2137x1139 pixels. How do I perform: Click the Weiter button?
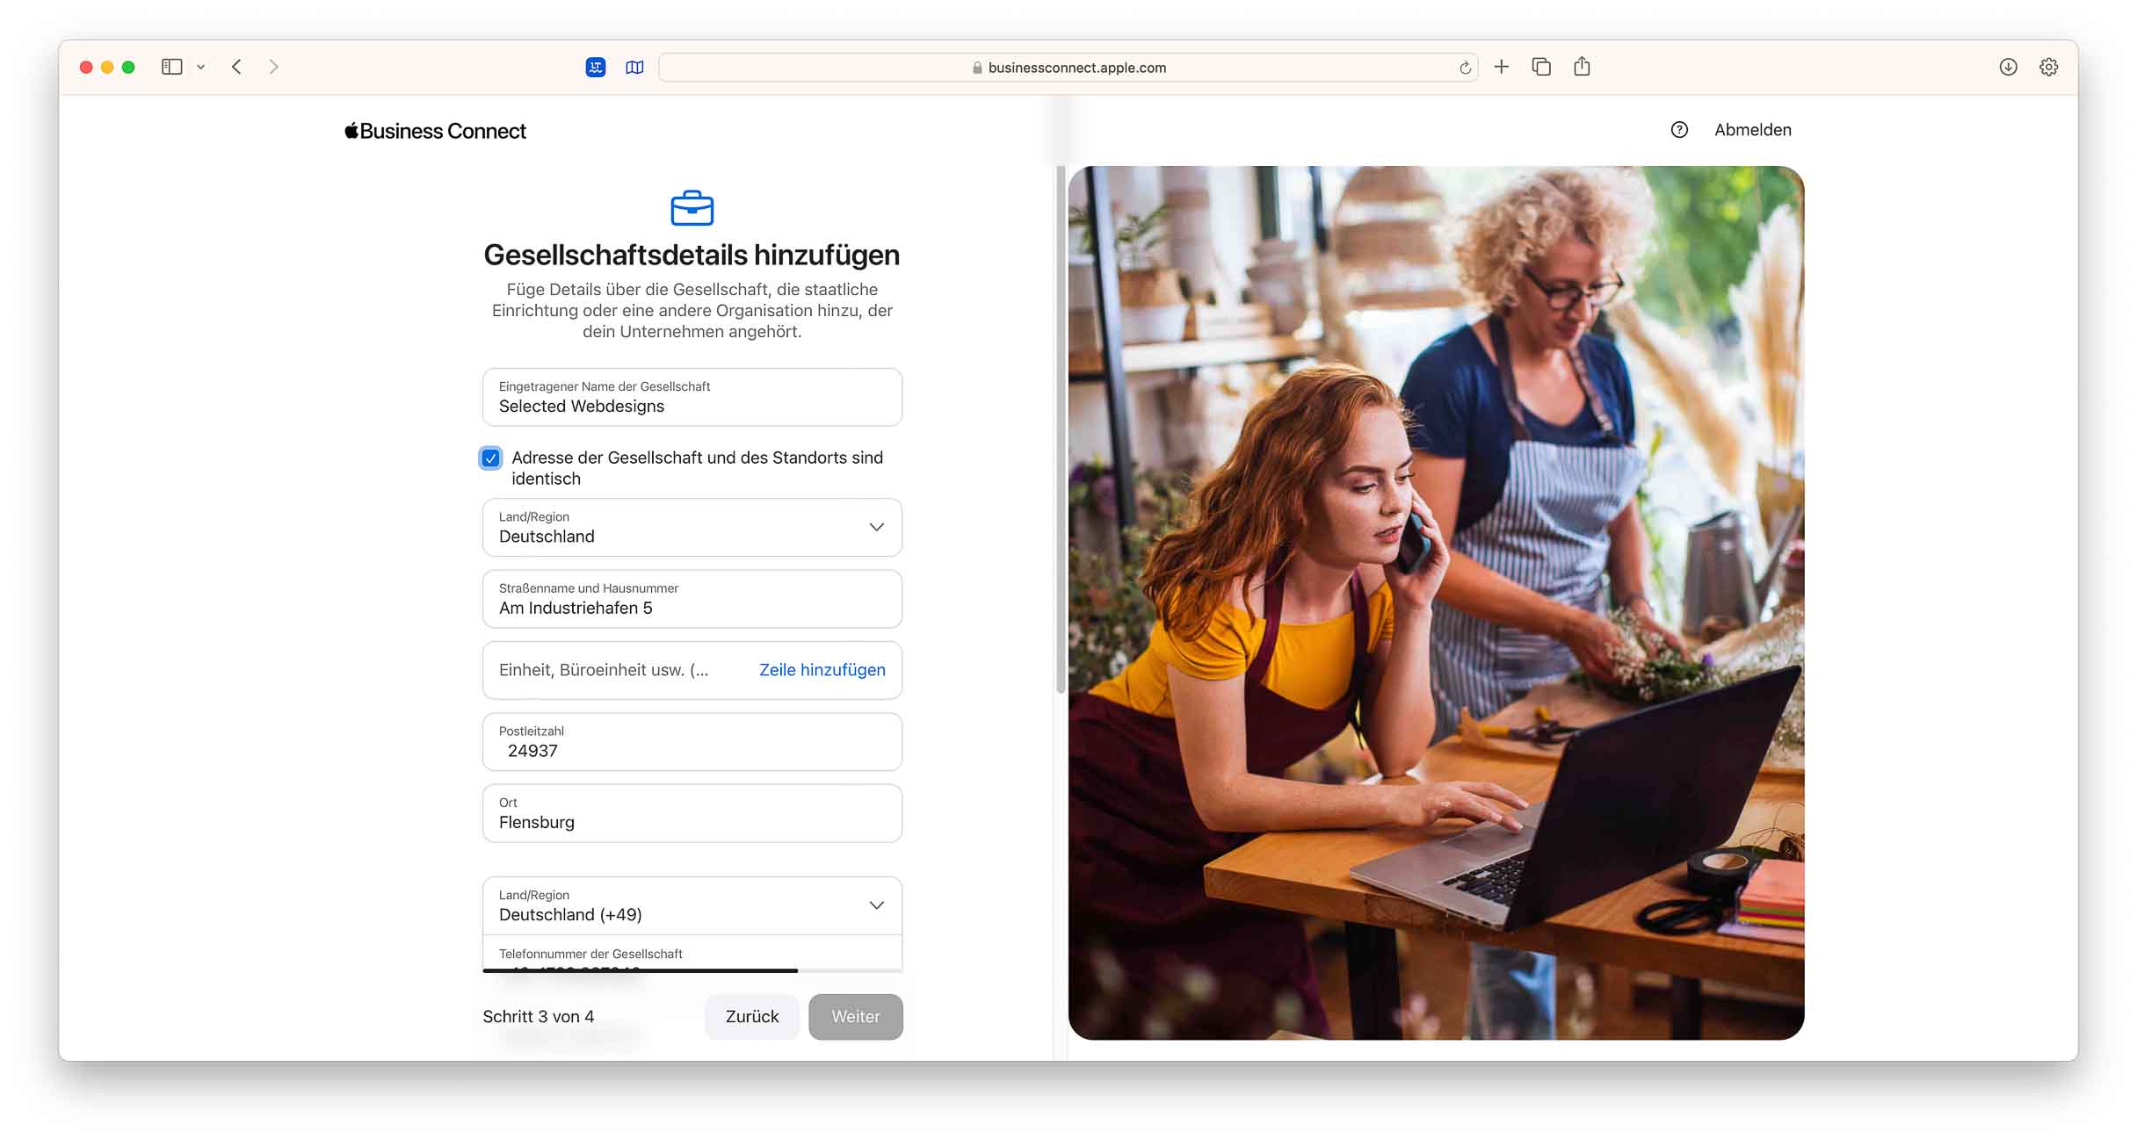(x=856, y=1017)
